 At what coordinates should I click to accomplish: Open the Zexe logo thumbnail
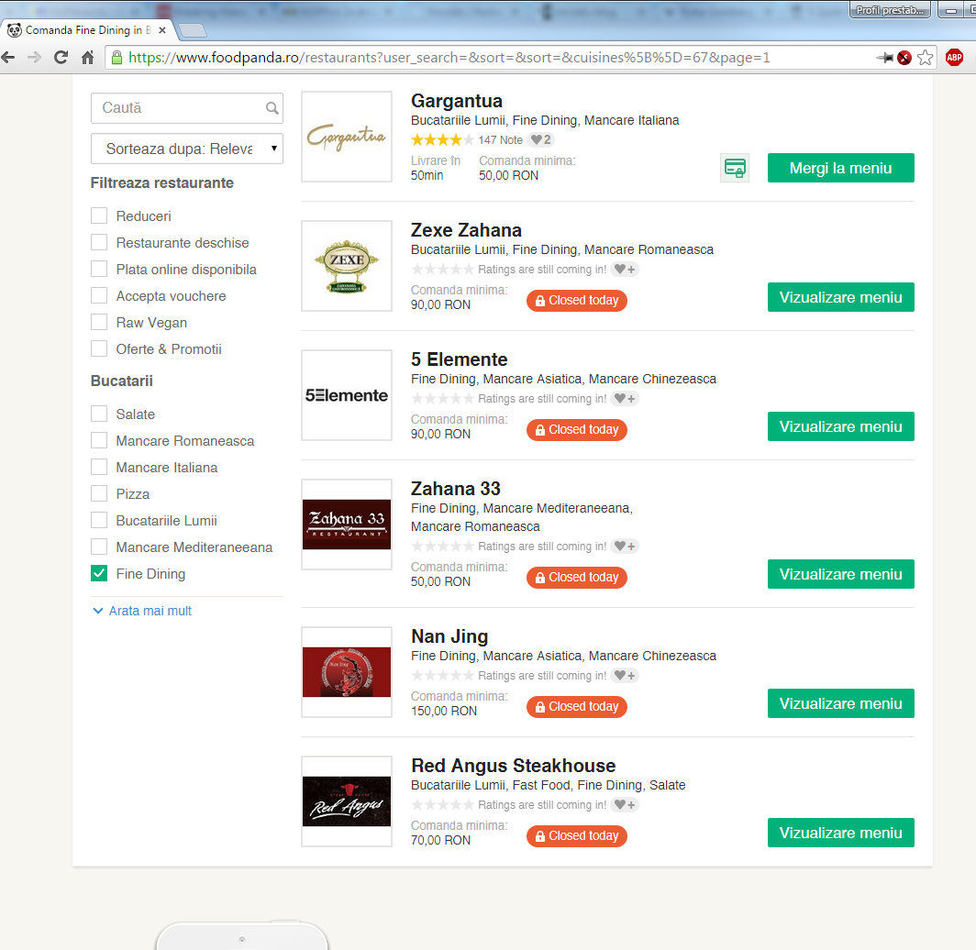click(x=347, y=266)
